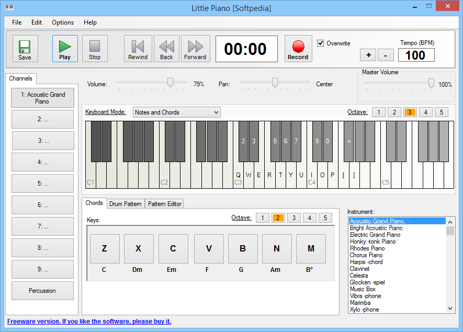The image size is (463, 332).
Task: Play the white piano key labeled Q
Action: coord(238,176)
